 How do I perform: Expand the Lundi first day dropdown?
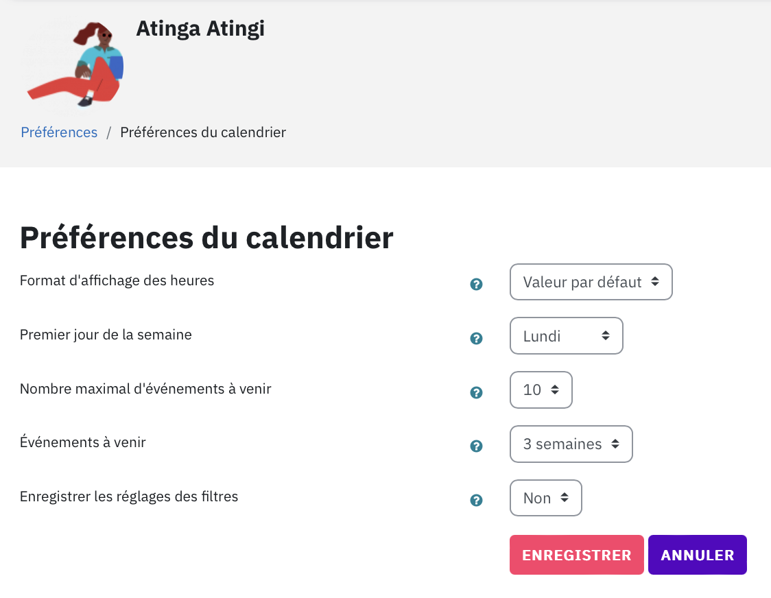(567, 336)
